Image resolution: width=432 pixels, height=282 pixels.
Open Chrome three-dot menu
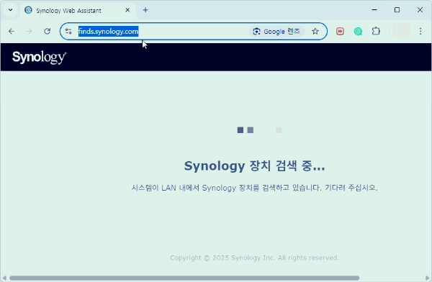pos(420,31)
